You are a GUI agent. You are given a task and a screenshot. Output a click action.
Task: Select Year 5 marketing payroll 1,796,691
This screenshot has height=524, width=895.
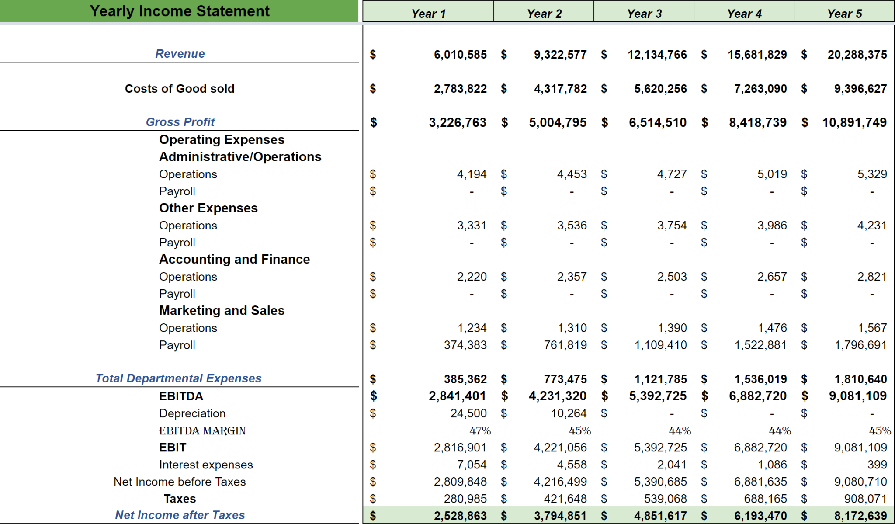[861, 345]
